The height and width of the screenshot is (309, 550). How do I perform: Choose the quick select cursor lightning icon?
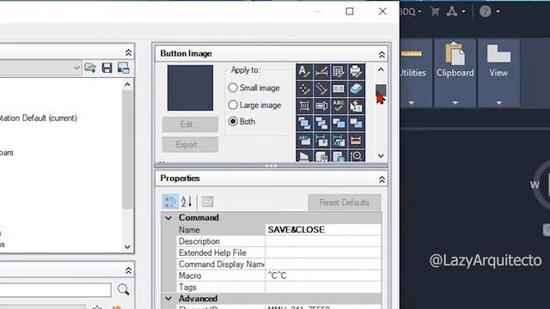[356, 106]
